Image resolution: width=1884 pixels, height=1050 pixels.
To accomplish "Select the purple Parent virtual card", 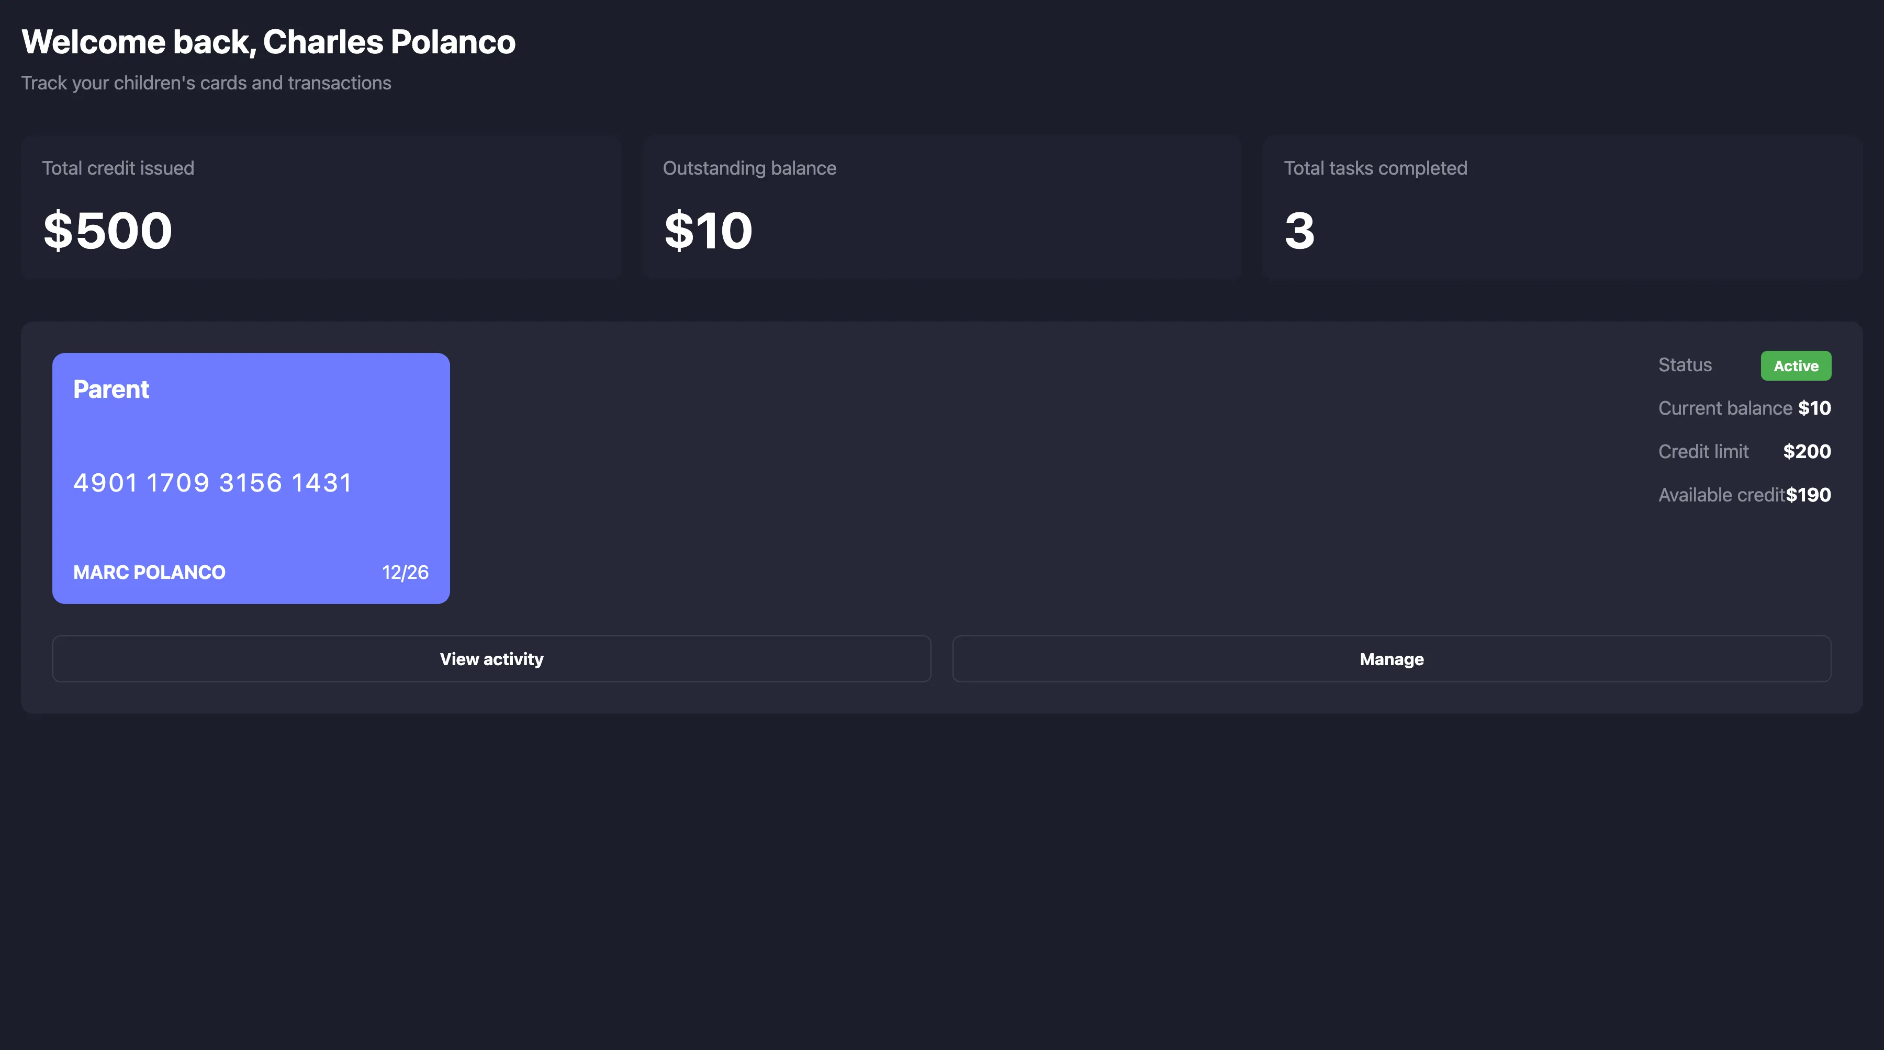I will [x=251, y=478].
